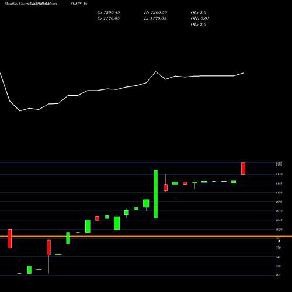Select the open price O: 1200.45

tap(109, 13)
